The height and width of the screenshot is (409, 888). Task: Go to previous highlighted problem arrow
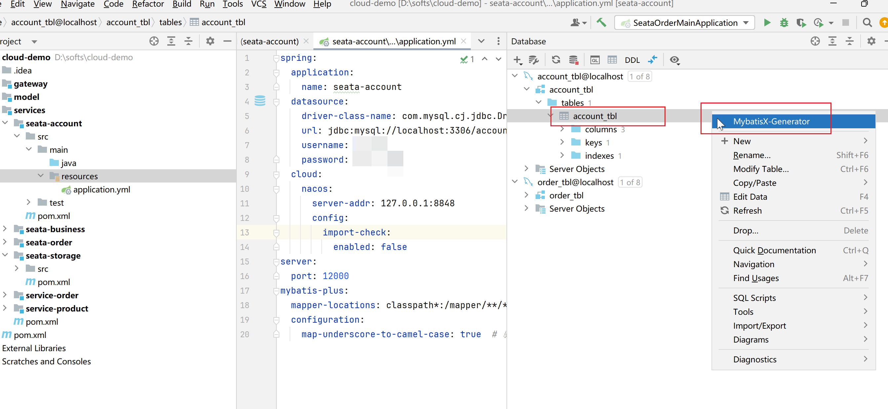pyautogui.click(x=485, y=59)
